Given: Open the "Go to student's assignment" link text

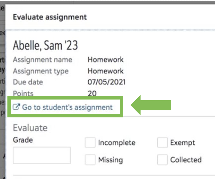Looking at the screenshot, I should click(67, 107).
